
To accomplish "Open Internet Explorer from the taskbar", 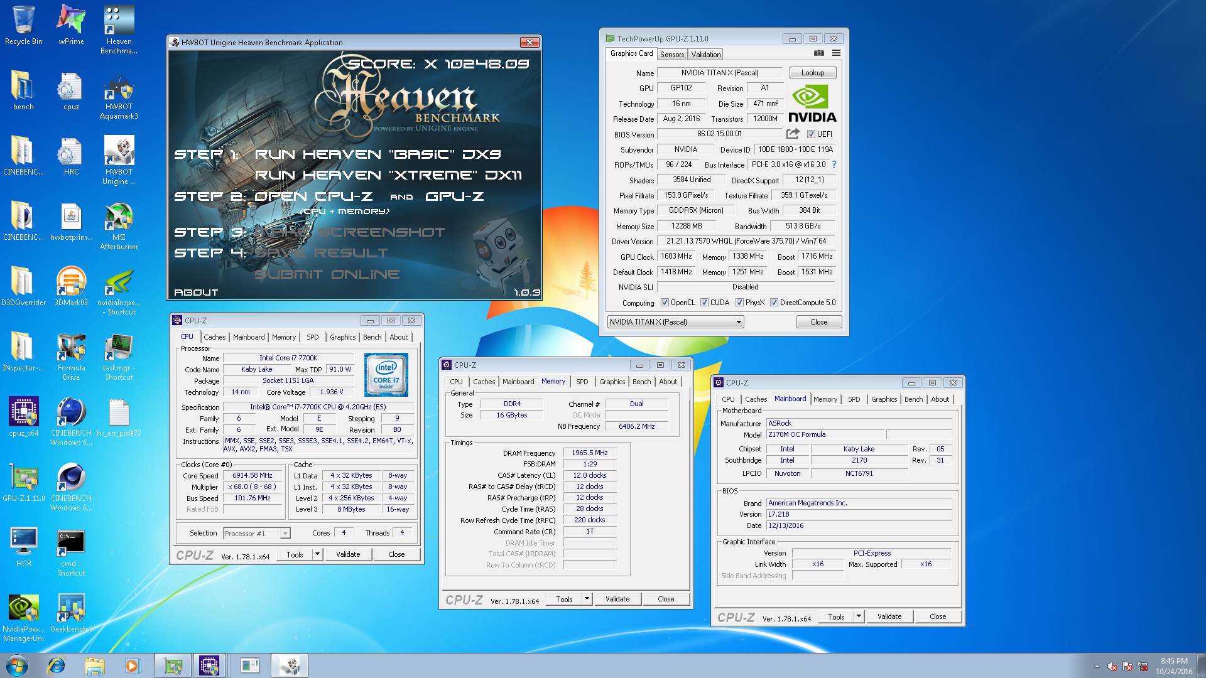I will point(57,665).
